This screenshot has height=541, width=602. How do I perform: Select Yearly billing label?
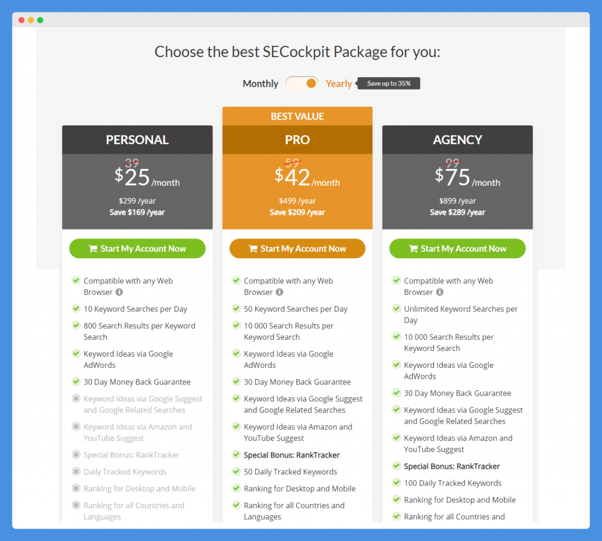339,84
